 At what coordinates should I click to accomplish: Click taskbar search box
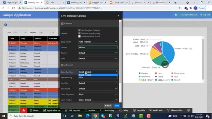pos(34,116)
